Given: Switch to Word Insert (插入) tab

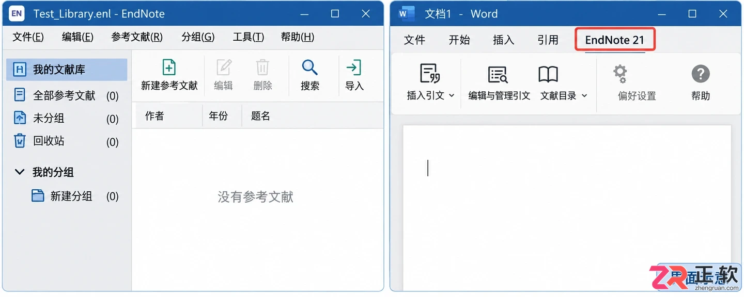Looking at the screenshot, I should point(504,40).
